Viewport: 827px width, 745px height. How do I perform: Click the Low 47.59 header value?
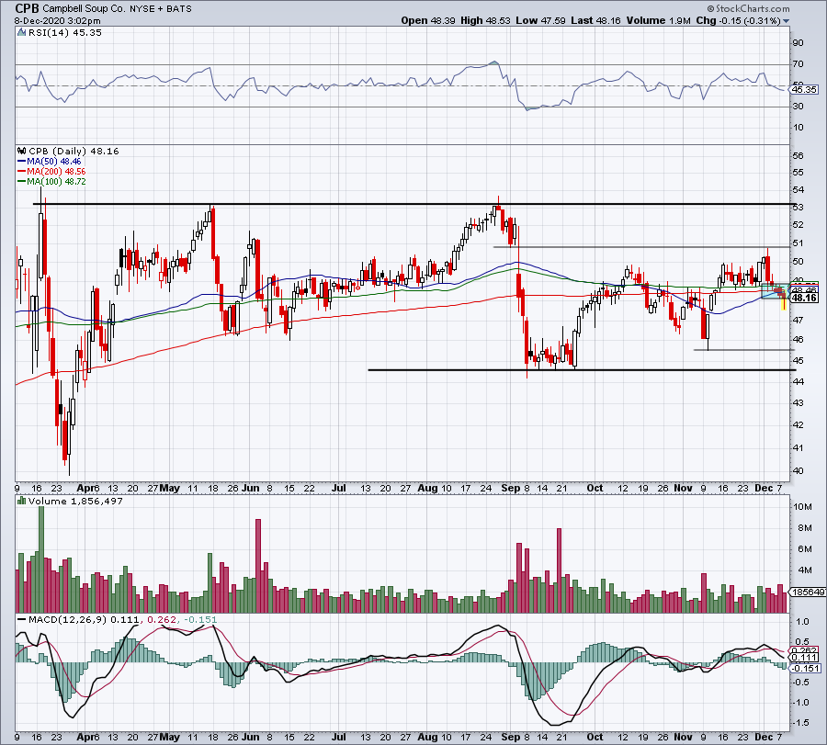pos(540,20)
